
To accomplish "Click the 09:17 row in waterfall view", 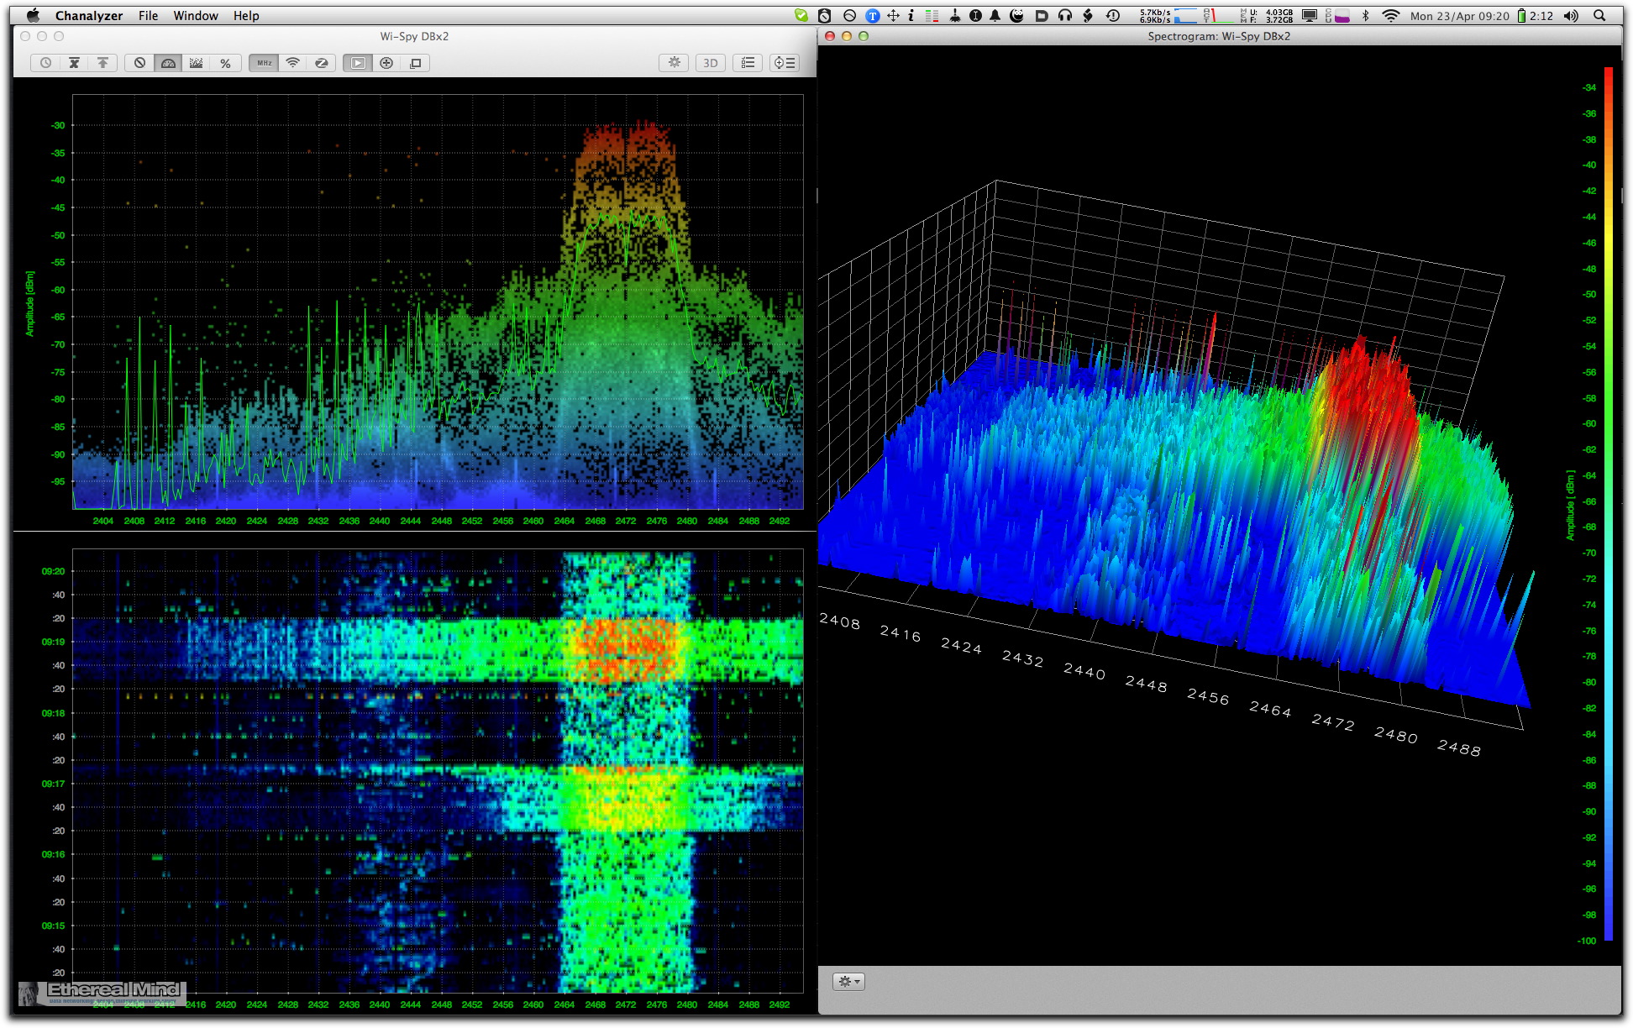I will (53, 784).
